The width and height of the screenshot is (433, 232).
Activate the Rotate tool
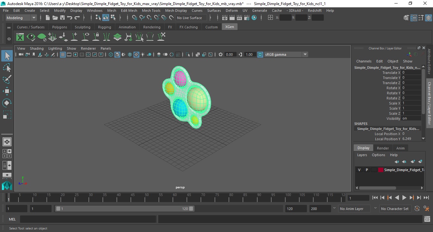coord(7,103)
